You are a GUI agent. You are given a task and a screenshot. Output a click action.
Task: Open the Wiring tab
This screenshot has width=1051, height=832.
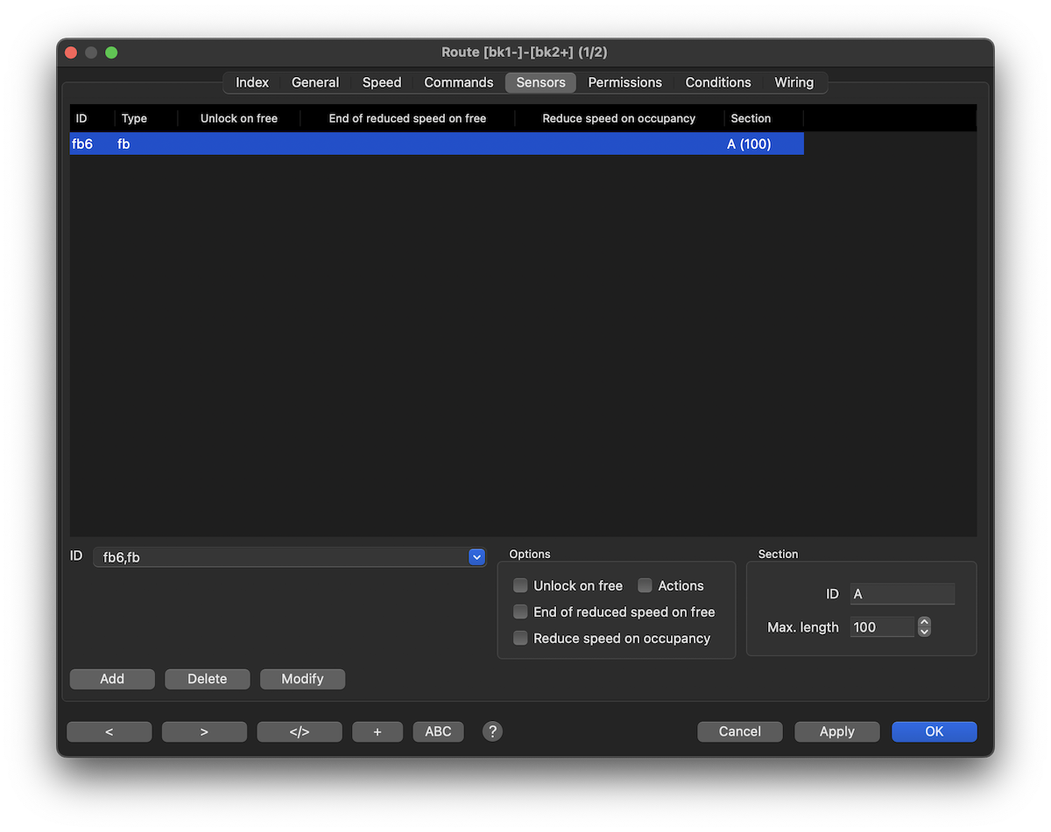(794, 82)
